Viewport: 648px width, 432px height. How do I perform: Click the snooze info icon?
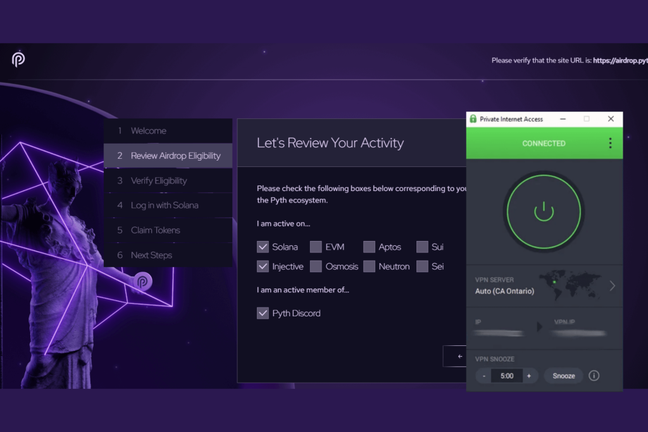point(594,375)
